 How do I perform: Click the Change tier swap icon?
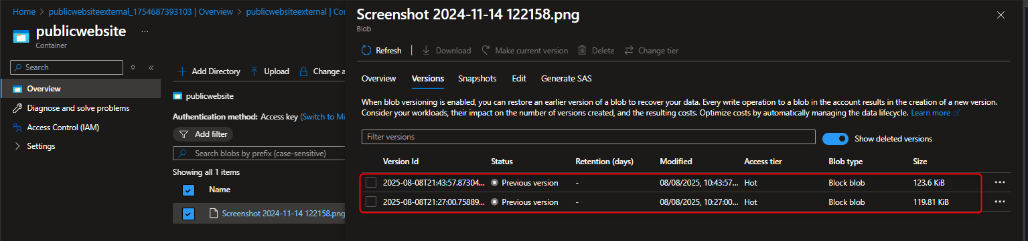pyautogui.click(x=629, y=50)
